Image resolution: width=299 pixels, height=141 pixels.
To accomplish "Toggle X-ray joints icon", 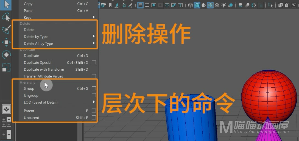I will (x=294, y=5).
